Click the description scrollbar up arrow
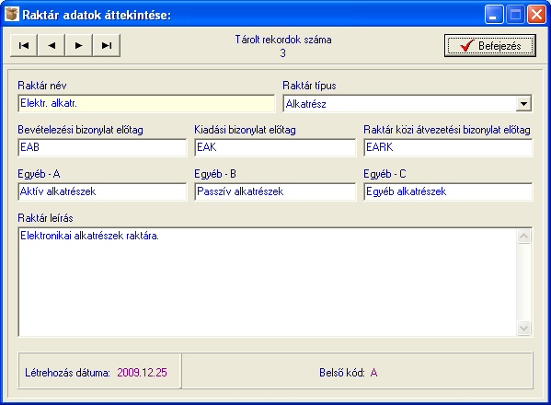This screenshot has width=551, height=405. [524, 237]
